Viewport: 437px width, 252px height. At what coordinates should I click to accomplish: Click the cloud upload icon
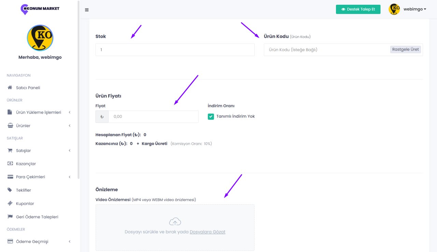175,221
